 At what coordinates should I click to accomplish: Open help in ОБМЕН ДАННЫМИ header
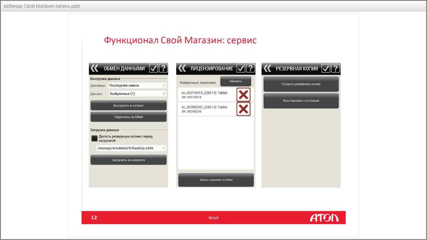163,68
